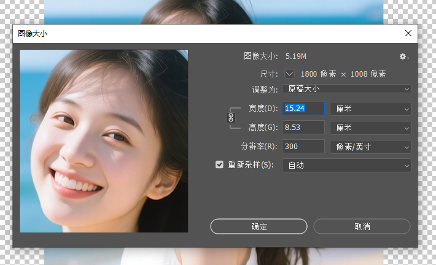Viewport: 436px width, 265px height.
Task: Open the 调整为 原稿大小 dropdown
Action: (346, 89)
